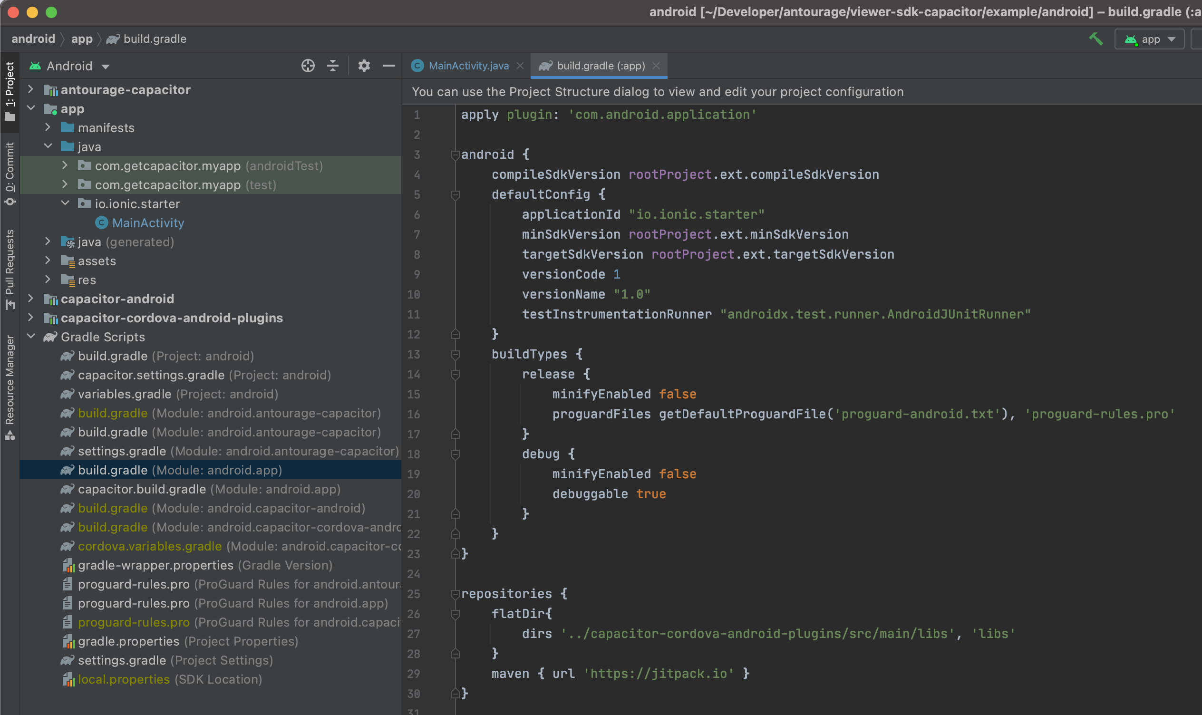This screenshot has height=715, width=1202.
Task: Close the build.gradle (:app) tab
Action: coord(656,66)
